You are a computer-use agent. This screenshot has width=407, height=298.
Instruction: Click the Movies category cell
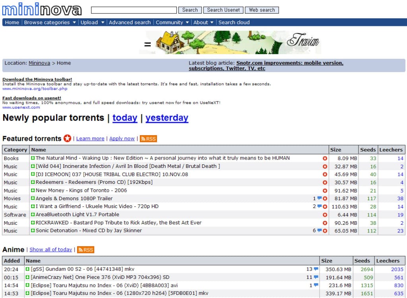(x=12, y=199)
